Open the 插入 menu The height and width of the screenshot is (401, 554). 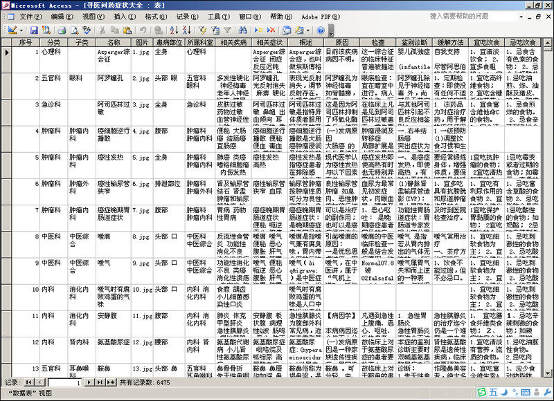(125, 17)
